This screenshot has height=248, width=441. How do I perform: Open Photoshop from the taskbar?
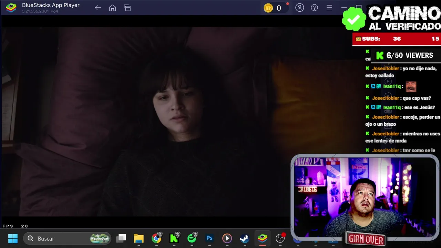coord(209,238)
